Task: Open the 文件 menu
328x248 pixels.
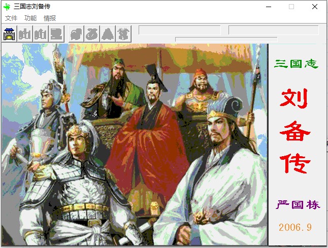Action: pos(11,18)
